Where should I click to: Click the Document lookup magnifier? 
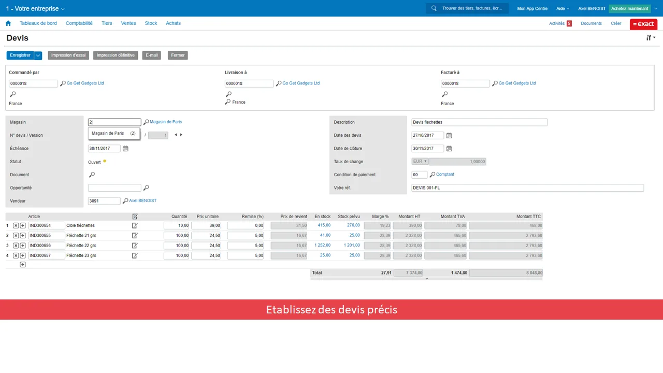[x=92, y=175]
